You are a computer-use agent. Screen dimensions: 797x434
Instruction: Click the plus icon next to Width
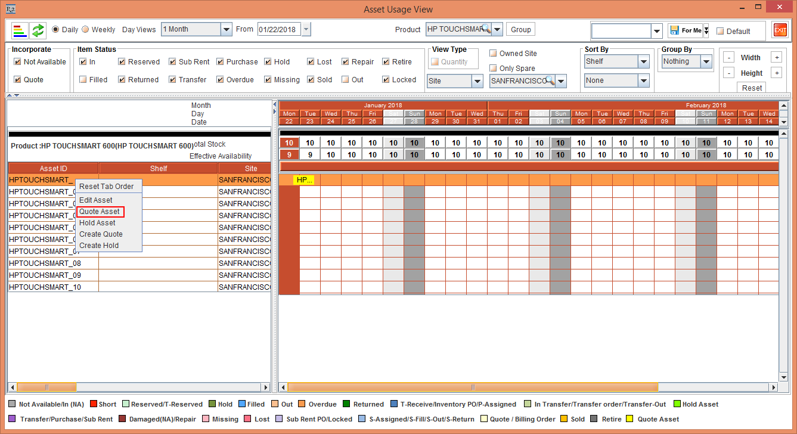pos(776,57)
